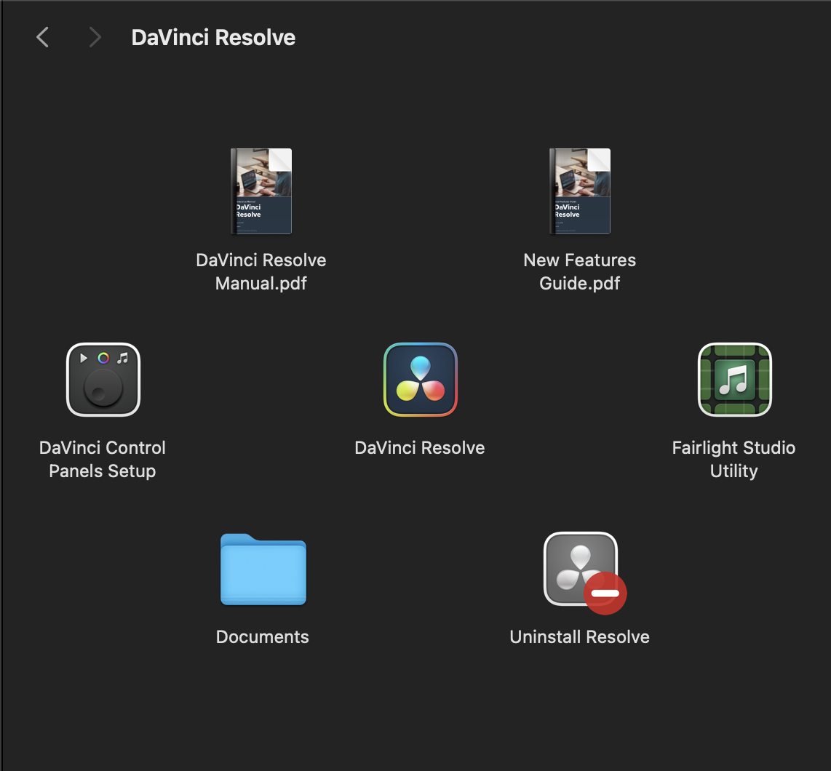Image resolution: width=831 pixels, height=771 pixels.
Task: Click the "New Features Guide.pdf" file name
Action: 580,271
